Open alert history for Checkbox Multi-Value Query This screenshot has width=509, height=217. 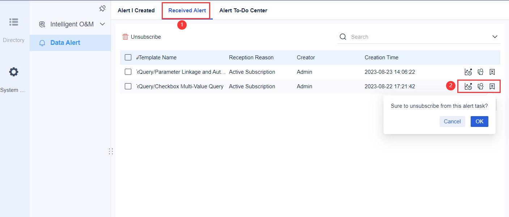[x=468, y=86]
